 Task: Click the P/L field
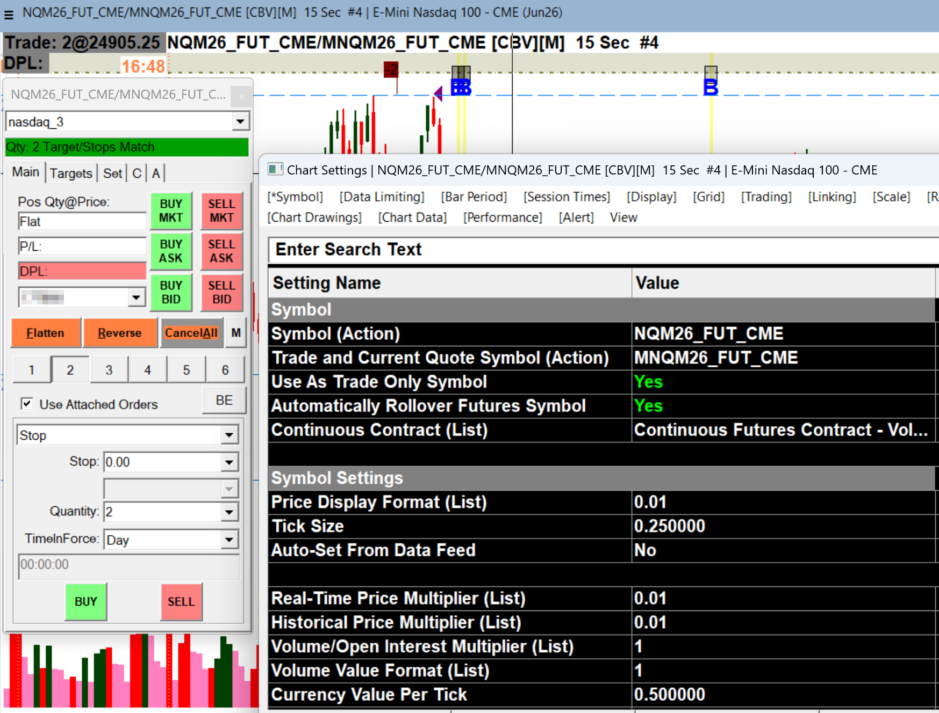point(82,246)
